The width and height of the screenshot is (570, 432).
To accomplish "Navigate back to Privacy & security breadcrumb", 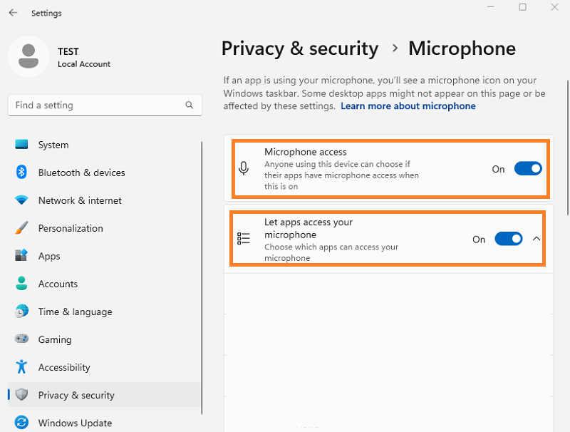I will click(x=300, y=48).
